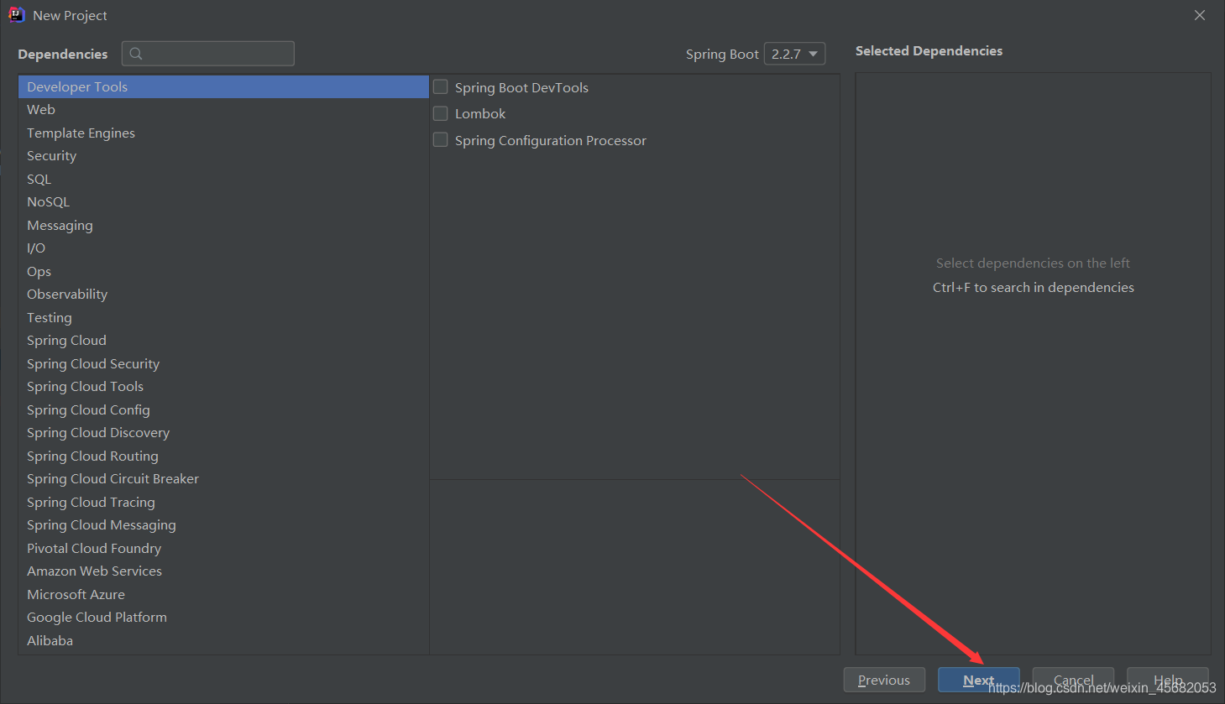Select the Alibaba category
This screenshot has width=1225, height=704.
coord(223,640)
